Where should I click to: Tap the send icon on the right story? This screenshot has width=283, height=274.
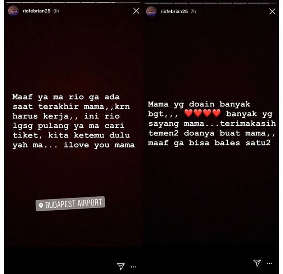pos(257,263)
